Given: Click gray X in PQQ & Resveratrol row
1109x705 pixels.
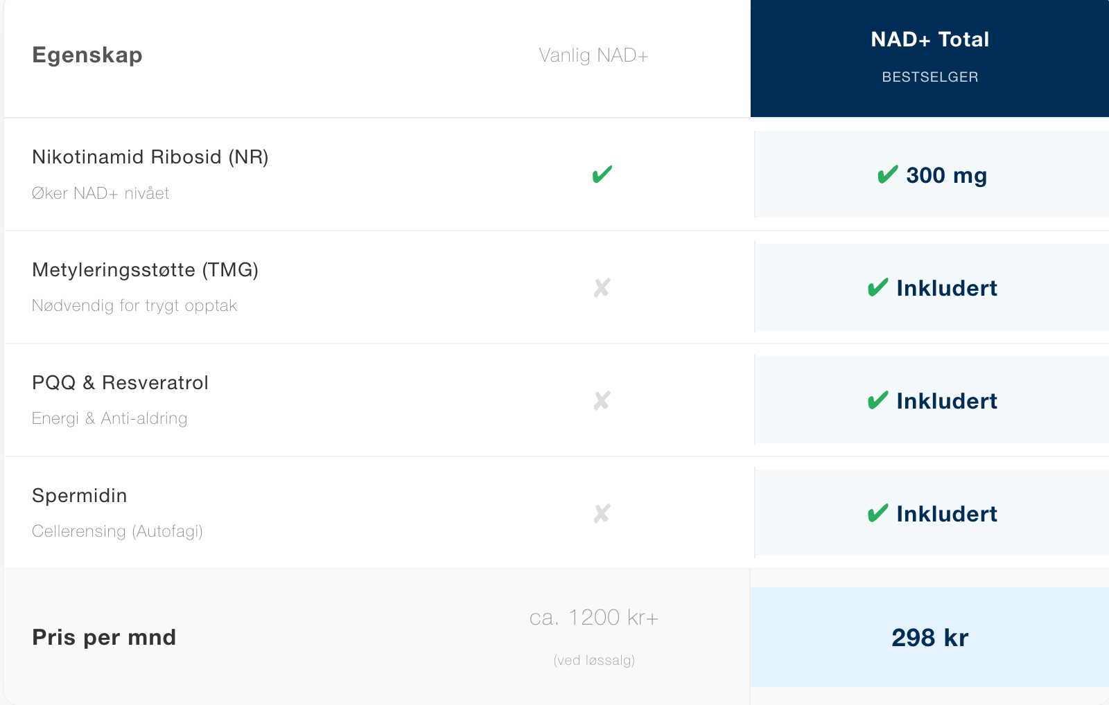Looking at the screenshot, I should click(x=602, y=400).
